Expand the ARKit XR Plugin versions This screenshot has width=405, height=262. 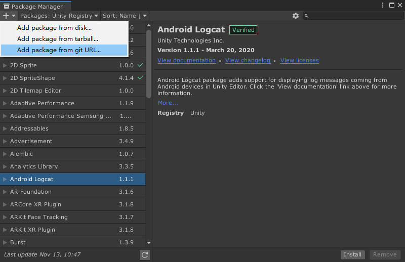[5, 230]
